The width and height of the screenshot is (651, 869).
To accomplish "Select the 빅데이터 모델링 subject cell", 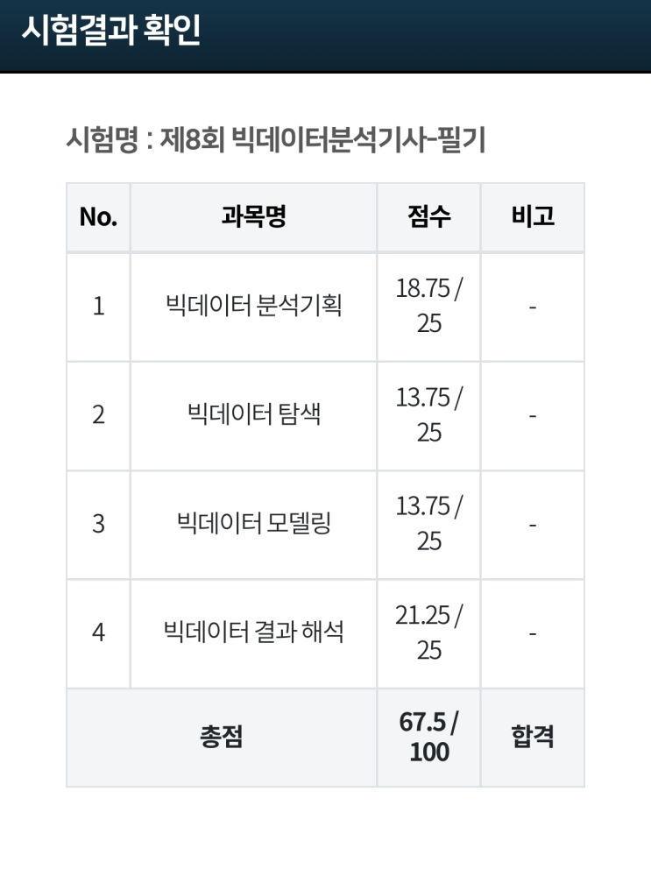I will pyautogui.click(x=253, y=524).
